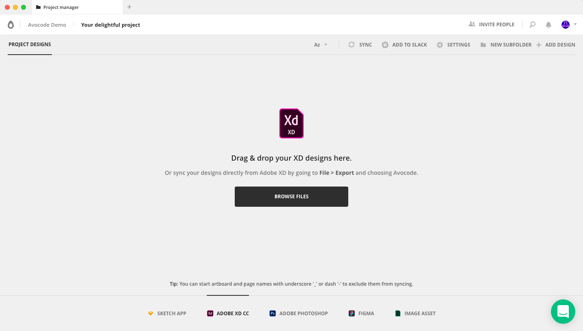The width and height of the screenshot is (583, 331).
Task: Click the Avocode logo icon
Action: coord(11,25)
